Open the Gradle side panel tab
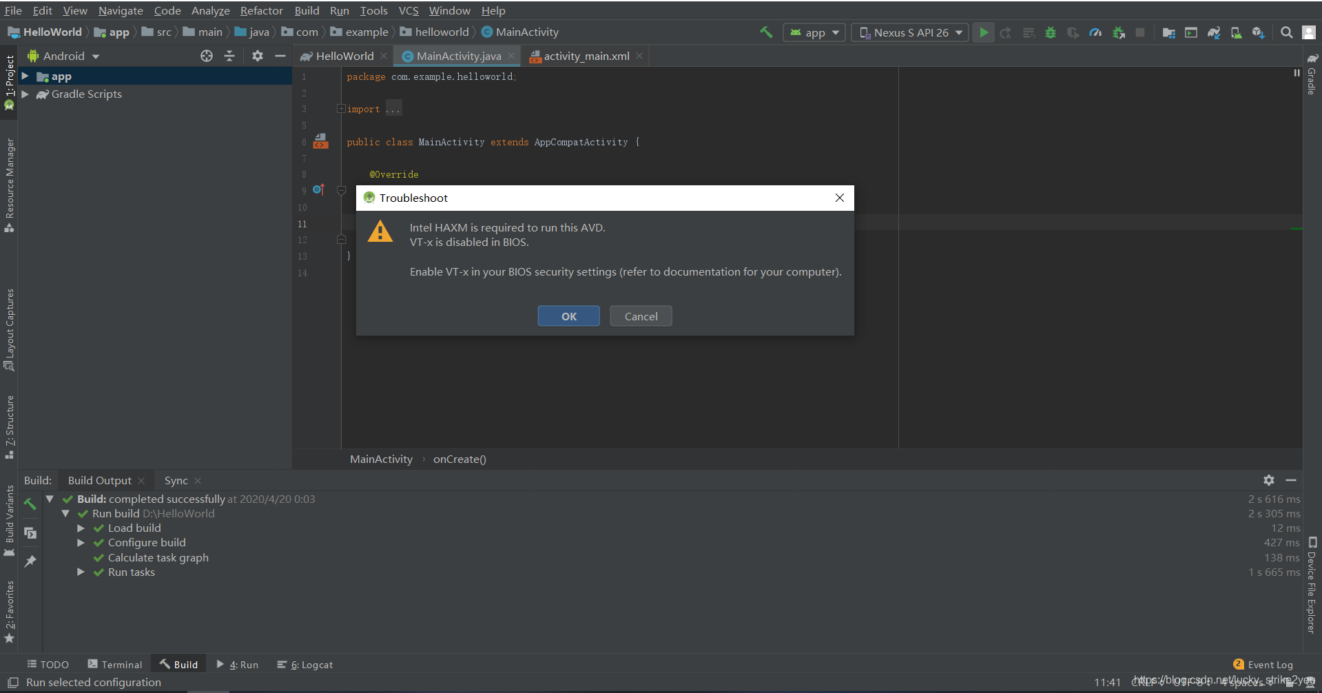The width and height of the screenshot is (1322, 693). tap(1312, 74)
